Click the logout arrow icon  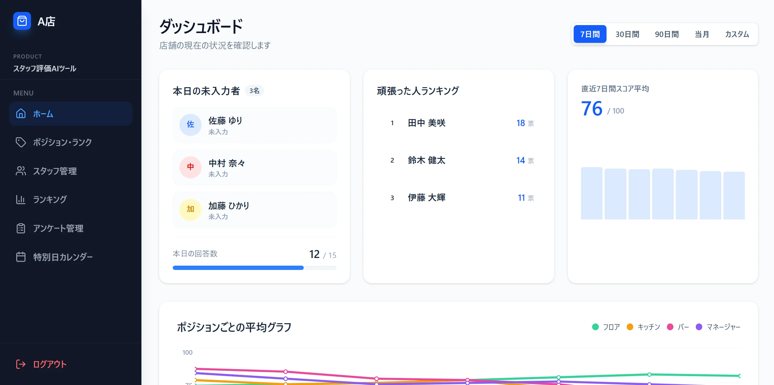21,364
